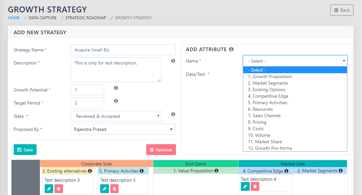Image resolution: width=362 pixels, height=195 pixels.
Task: Delete Test description 4 using trash icon
Action: (255, 186)
